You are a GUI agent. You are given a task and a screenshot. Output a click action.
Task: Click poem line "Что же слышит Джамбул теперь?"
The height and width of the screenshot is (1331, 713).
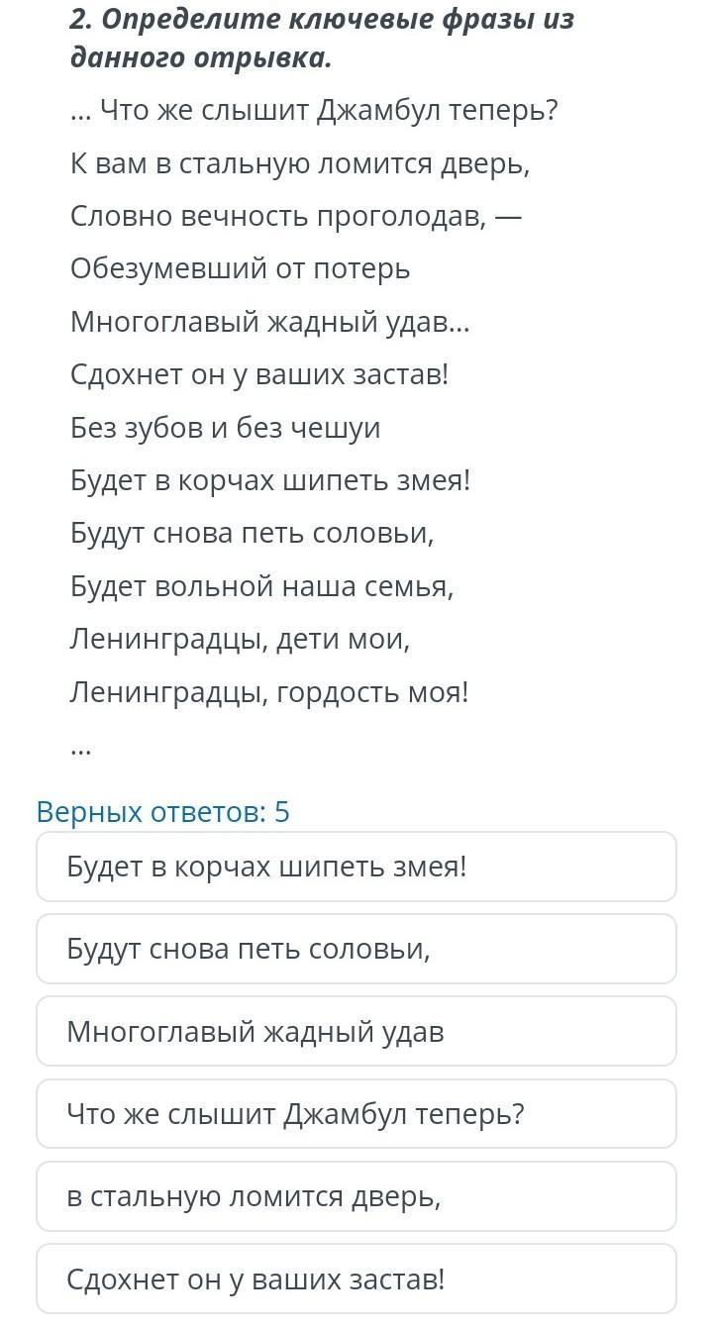tap(315, 110)
